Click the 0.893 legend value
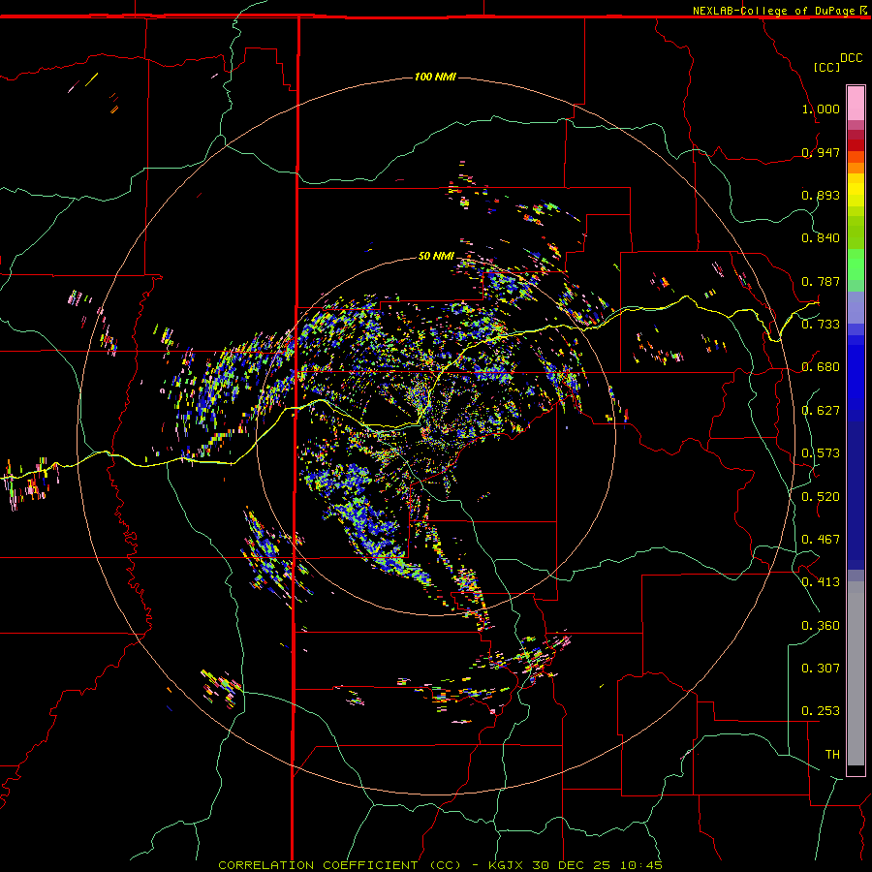Viewport: 872px width, 872px height. (821, 195)
